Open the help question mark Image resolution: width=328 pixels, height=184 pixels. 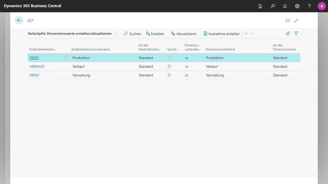point(310,6)
